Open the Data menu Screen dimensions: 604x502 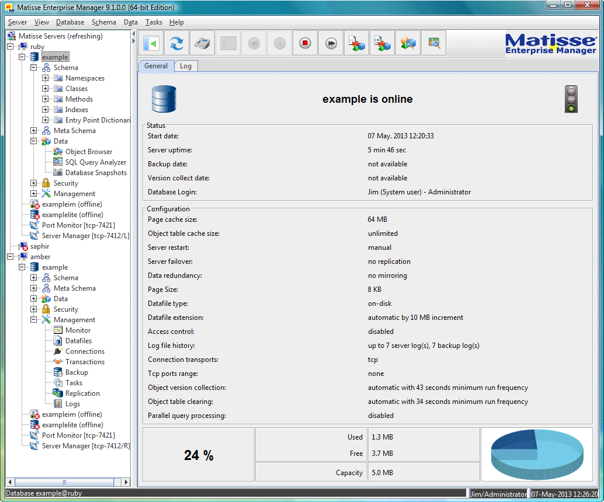point(131,22)
